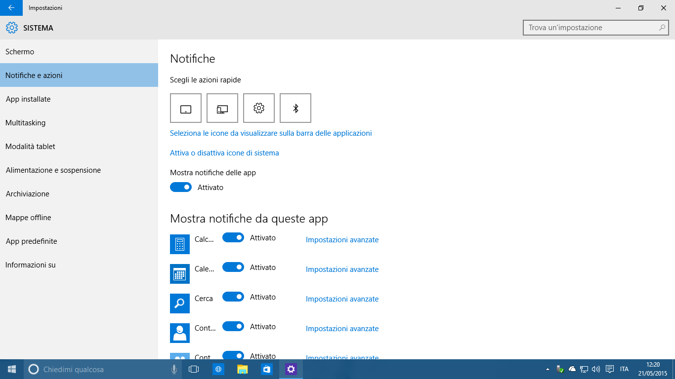Open the Action Center notification icon
Viewport: 675px width, 379px height.
pos(610,369)
